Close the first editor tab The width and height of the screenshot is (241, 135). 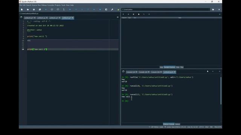35,18
